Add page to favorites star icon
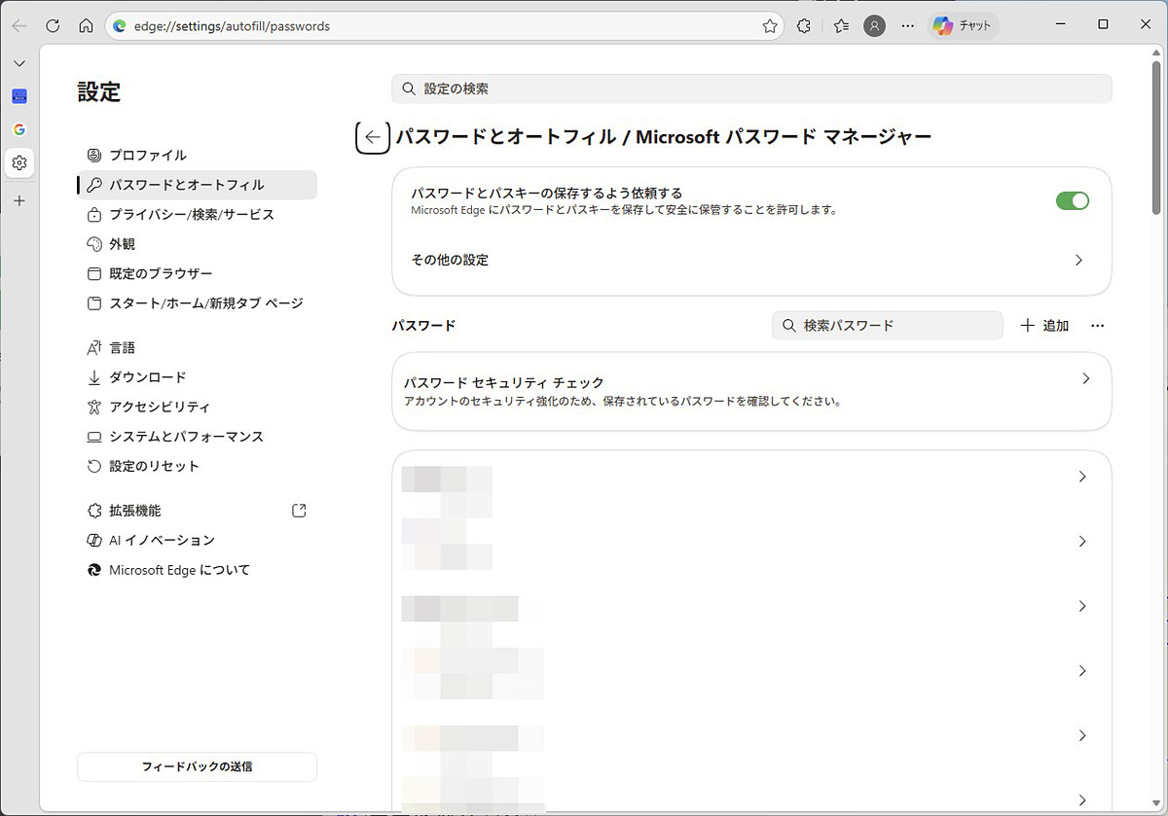Viewport: 1168px width, 816px height. (770, 26)
